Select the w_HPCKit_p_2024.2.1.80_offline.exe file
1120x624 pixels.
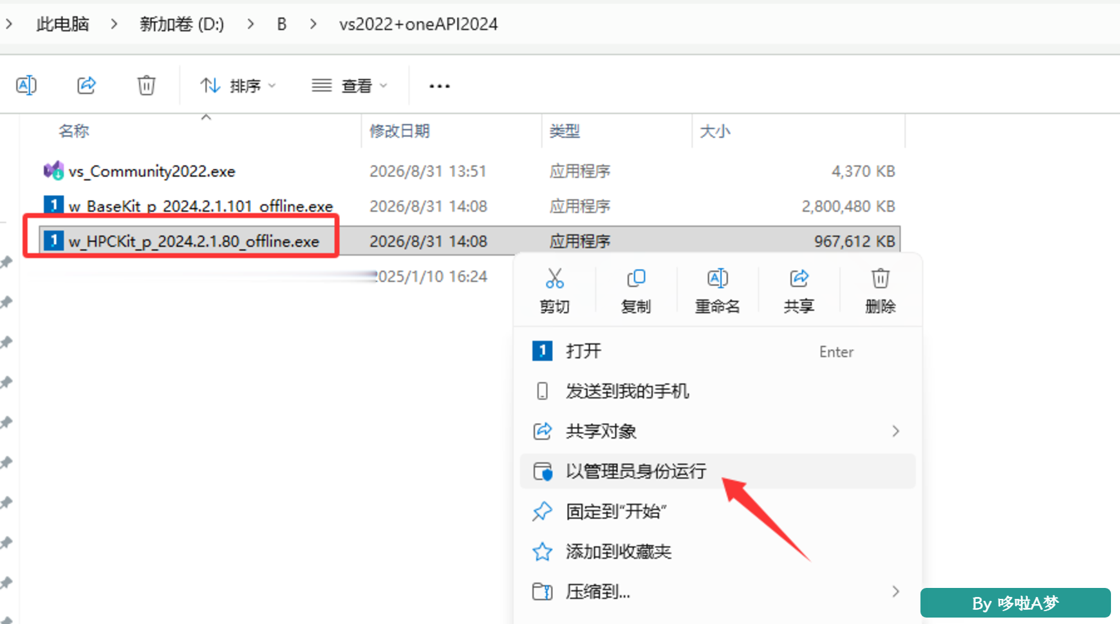click(x=194, y=241)
